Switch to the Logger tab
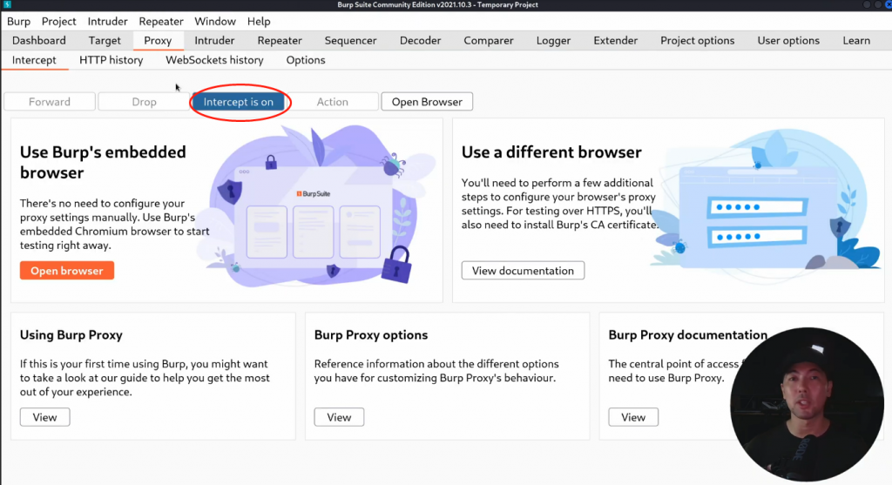The height and width of the screenshot is (485, 892). [553, 40]
